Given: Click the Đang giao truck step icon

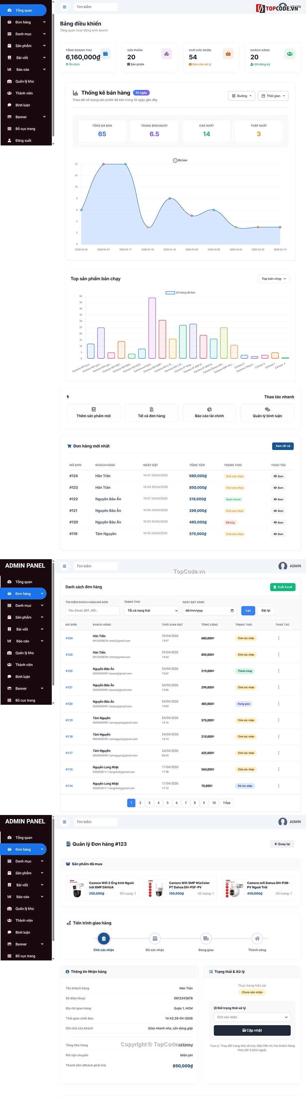Looking at the screenshot, I should click(206, 938).
